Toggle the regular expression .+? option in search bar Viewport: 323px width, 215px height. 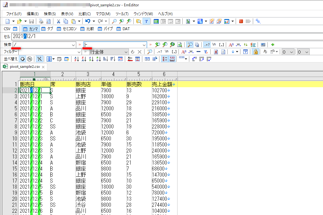tap(207, 44)
